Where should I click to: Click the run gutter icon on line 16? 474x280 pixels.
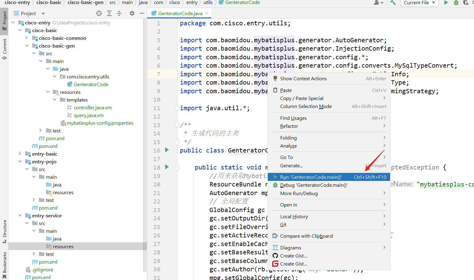(167, 150)
